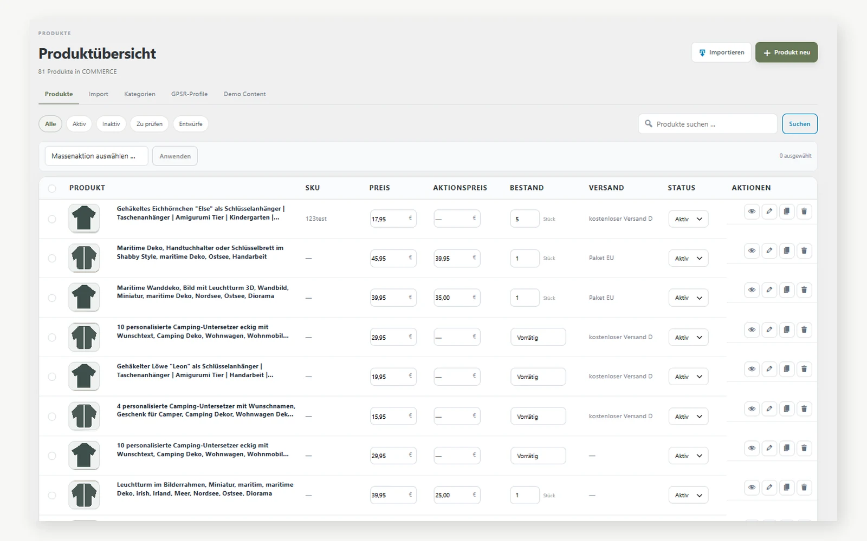Select all products with header checkbox
The height and width of the screenshot is (541, 867).
coord(52,188)
